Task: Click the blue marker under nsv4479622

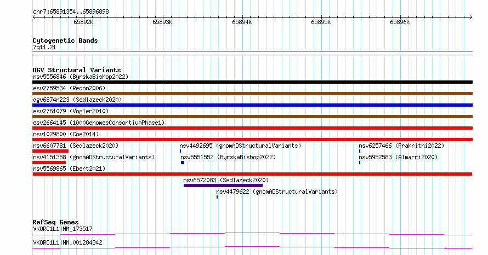Action: pos(217,197)
